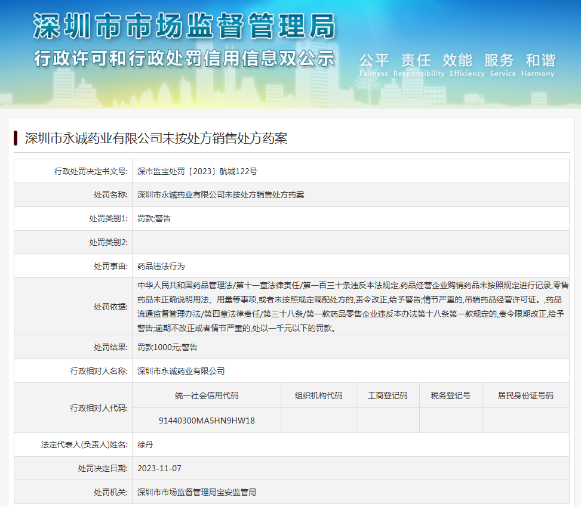581x507 pixels.
Task: Click the value 罚款1000元;警告
Action: tap(167, 347)
